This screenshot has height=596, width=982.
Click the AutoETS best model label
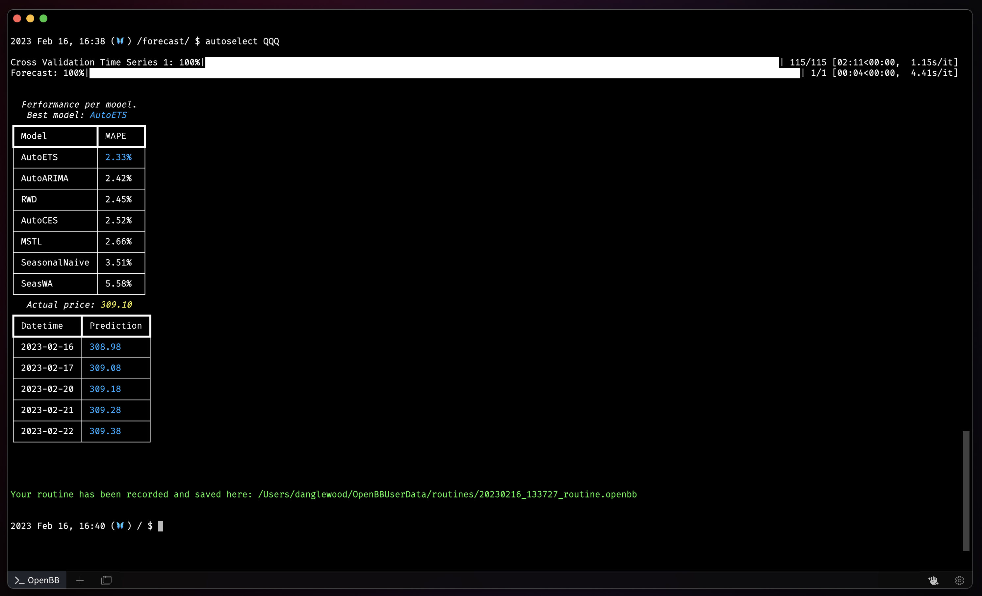tap(108, 115)
